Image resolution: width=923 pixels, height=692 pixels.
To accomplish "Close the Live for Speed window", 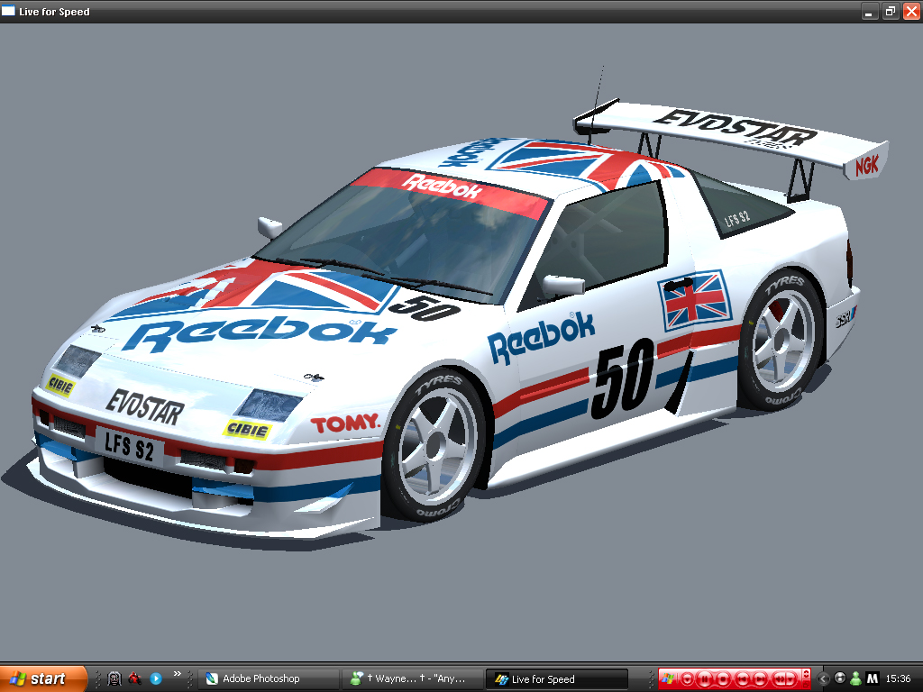I will click(x=911, y=11).
